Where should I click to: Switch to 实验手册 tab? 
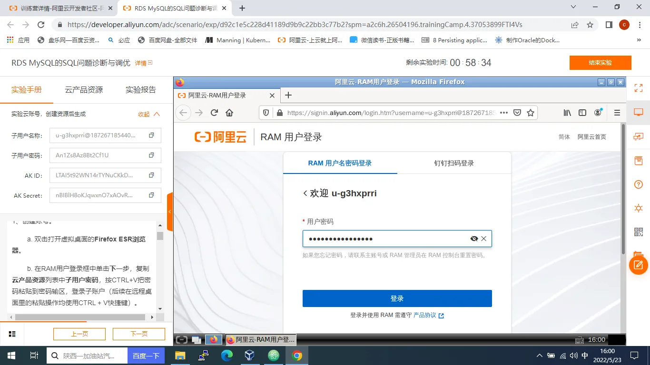click(27, 90)
